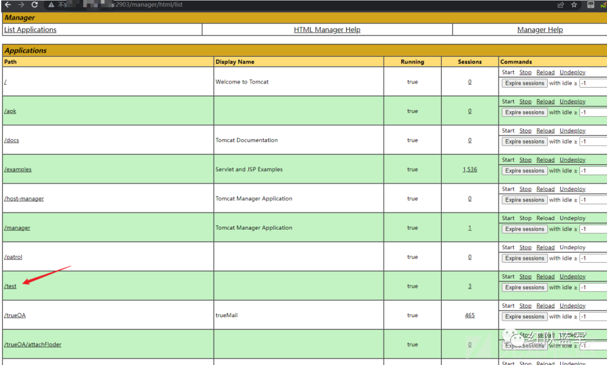Expire sessions for /docs
607x365 pixels.
pyautogui.click(x=524, y=142)
